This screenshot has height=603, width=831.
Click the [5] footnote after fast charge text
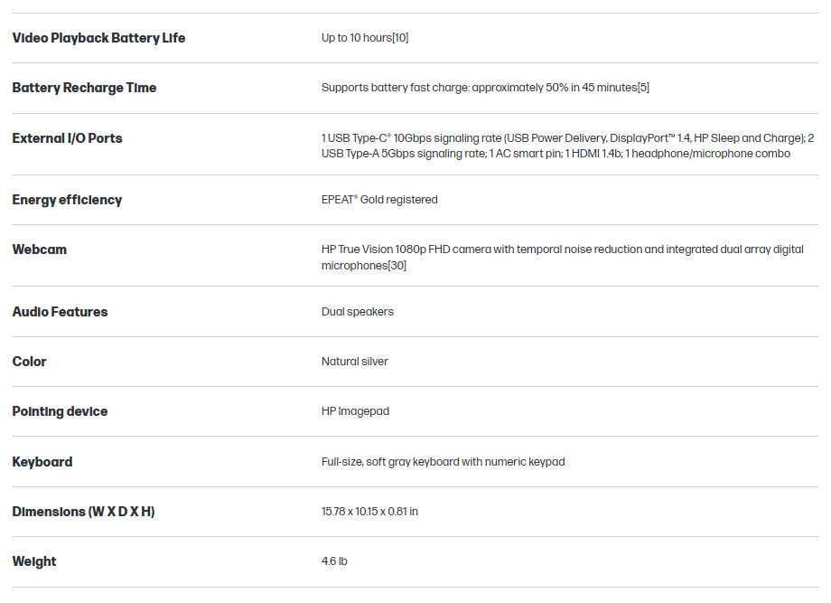(643, 88)
